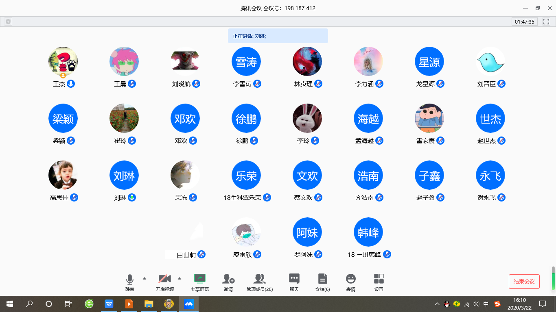Show hidden tray icons chevron
The image size is (556, 312).
pos(437,304)
